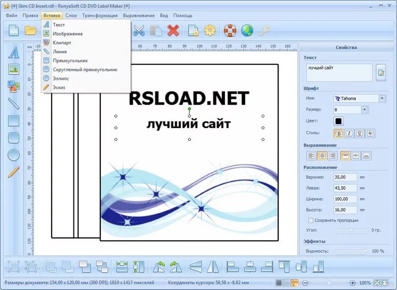Open the font name Tahoma dropdown
The width and height of the screenshot is (397, 290).
point(382,98)
